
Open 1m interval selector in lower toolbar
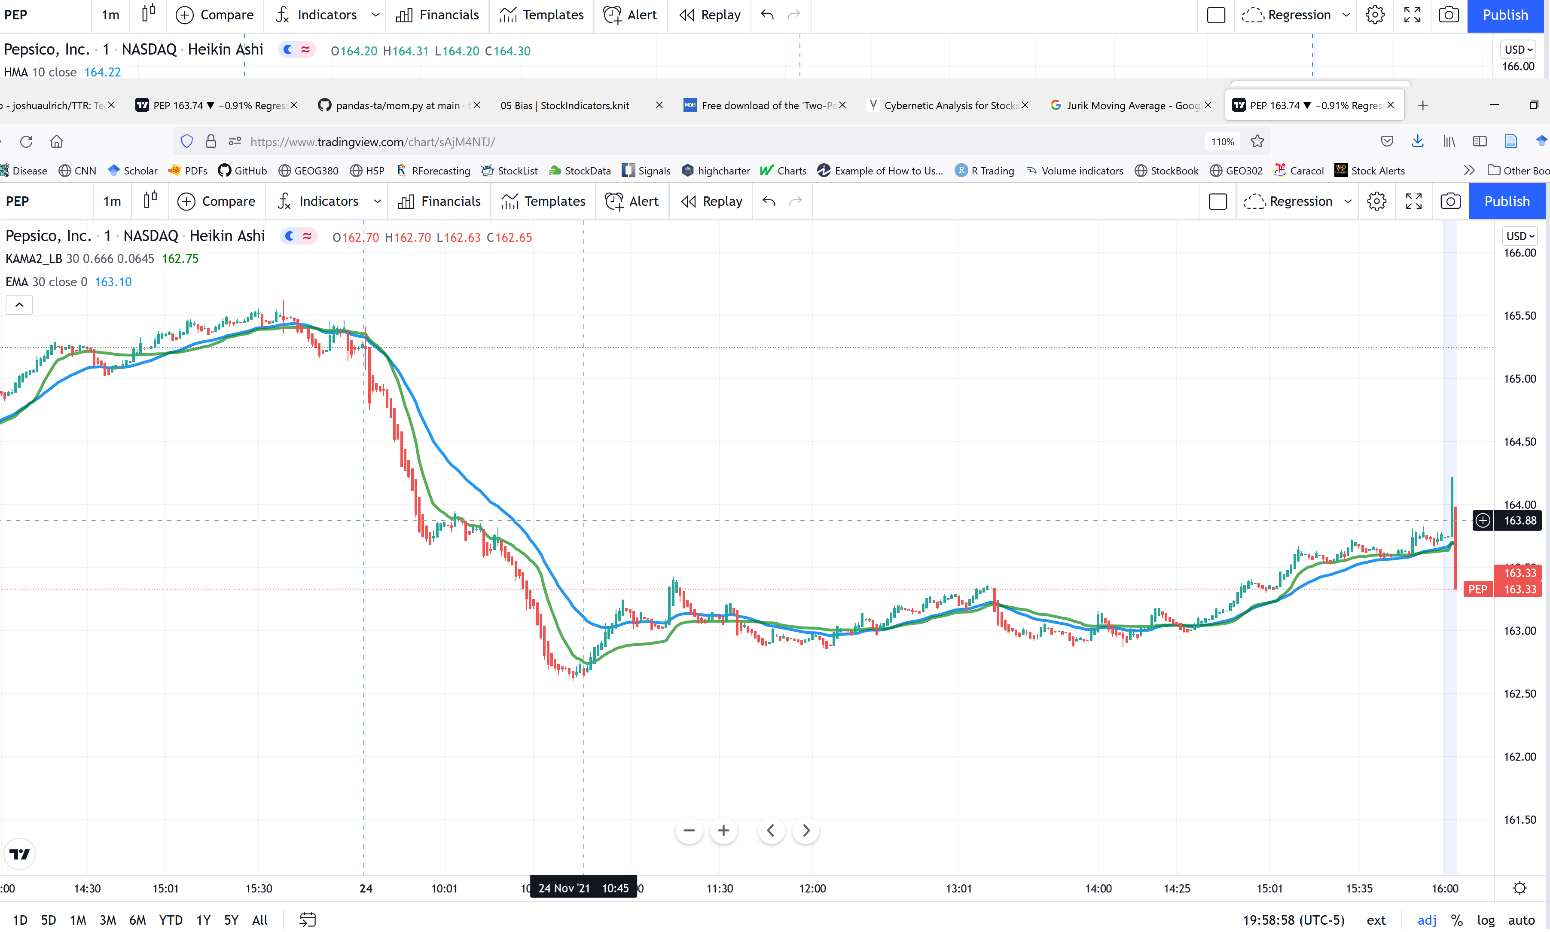pos(112,201)
